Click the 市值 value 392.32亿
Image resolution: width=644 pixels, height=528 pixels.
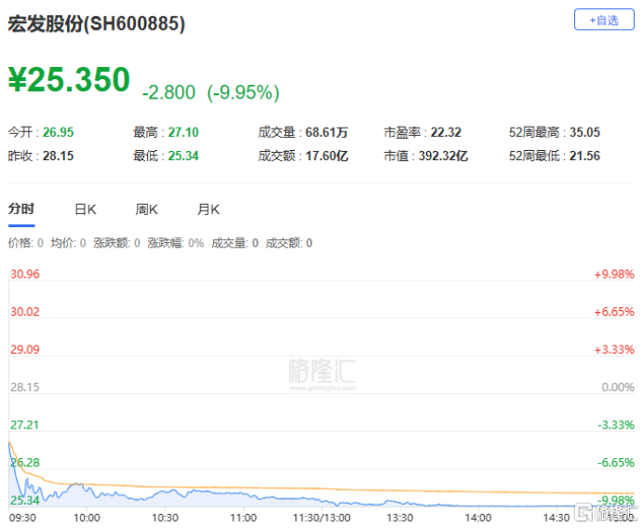[x=443, y=156]
